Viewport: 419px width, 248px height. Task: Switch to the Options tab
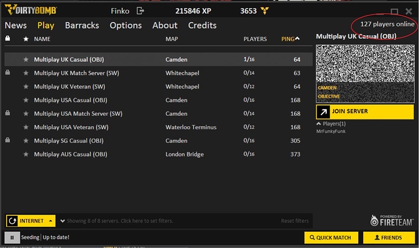tap(126, 25)
